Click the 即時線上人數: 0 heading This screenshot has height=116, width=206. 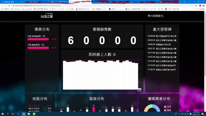(102, 54)
